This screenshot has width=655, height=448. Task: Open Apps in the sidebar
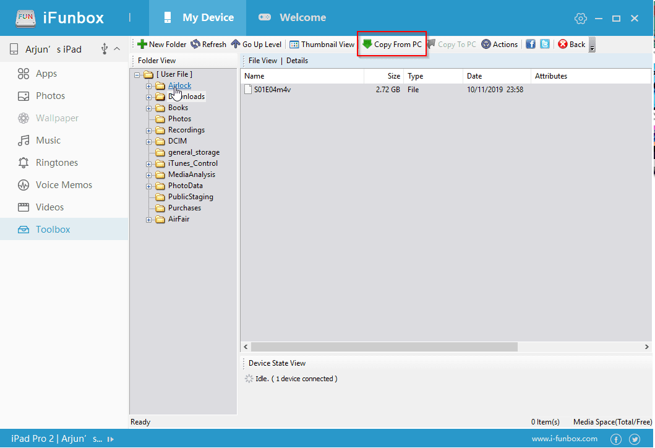64,74
